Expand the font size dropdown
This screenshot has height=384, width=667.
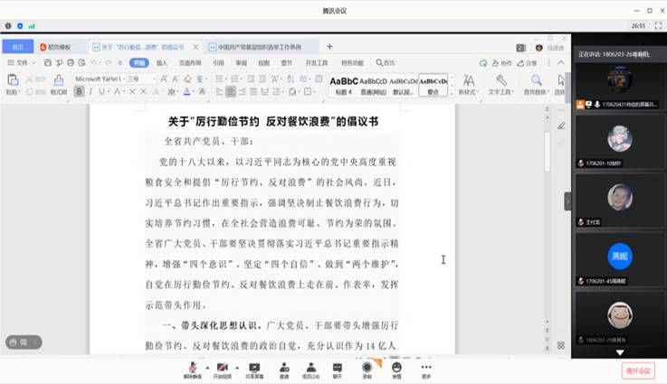point(154,79)
